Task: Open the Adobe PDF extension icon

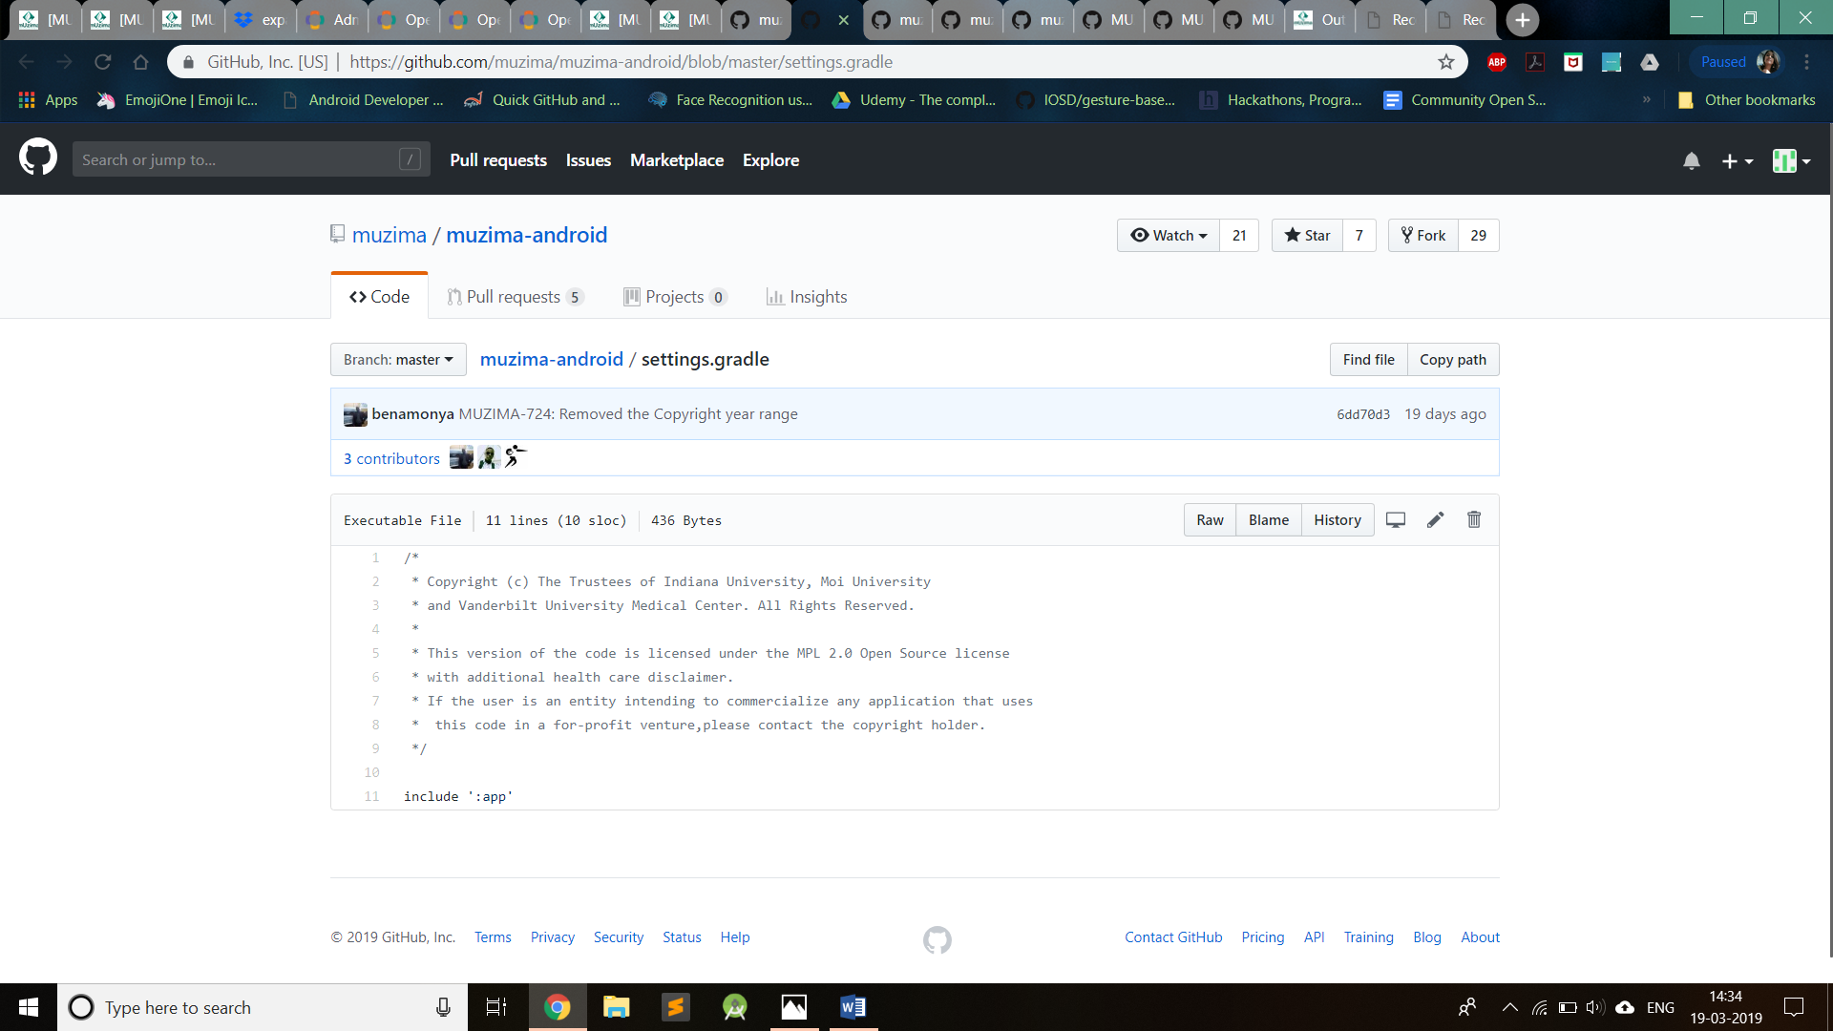Action: point(1535,62)
